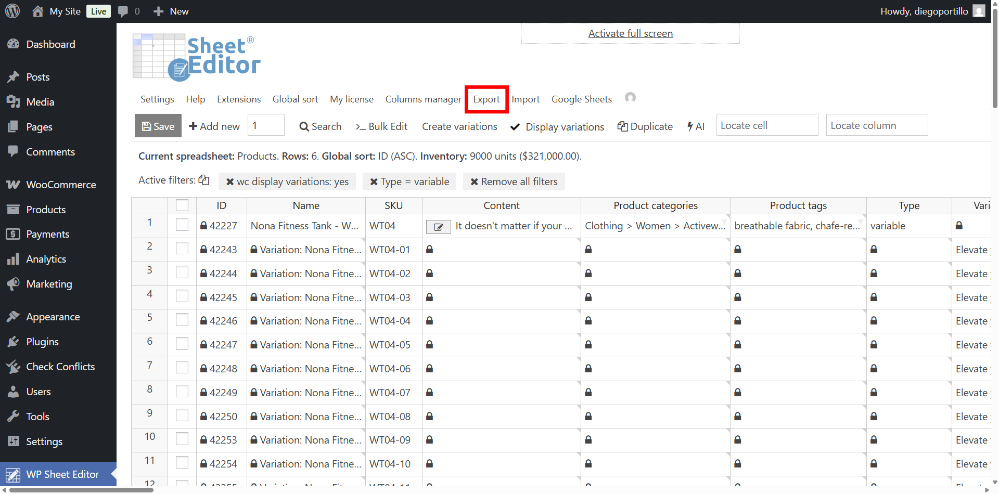
Task: Open Analytics in the sidebar
Action: (46, 259)
